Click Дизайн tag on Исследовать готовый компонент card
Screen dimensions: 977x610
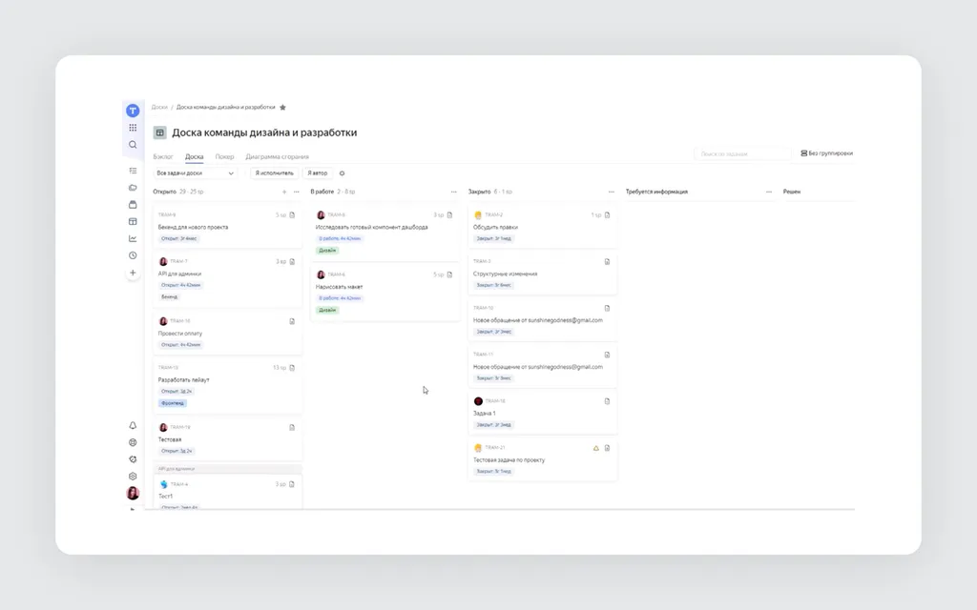[328, 251]
